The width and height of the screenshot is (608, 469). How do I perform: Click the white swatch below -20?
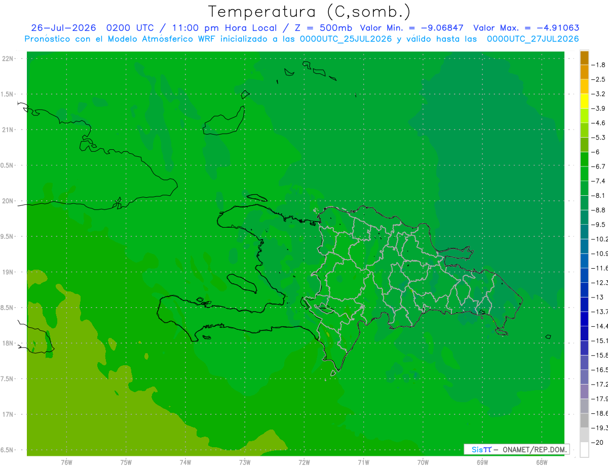pos(584,450)
